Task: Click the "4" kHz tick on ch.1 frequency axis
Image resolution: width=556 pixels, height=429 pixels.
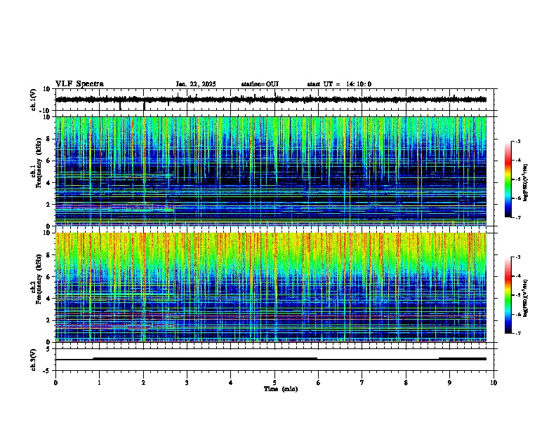Action: (49, 182)
